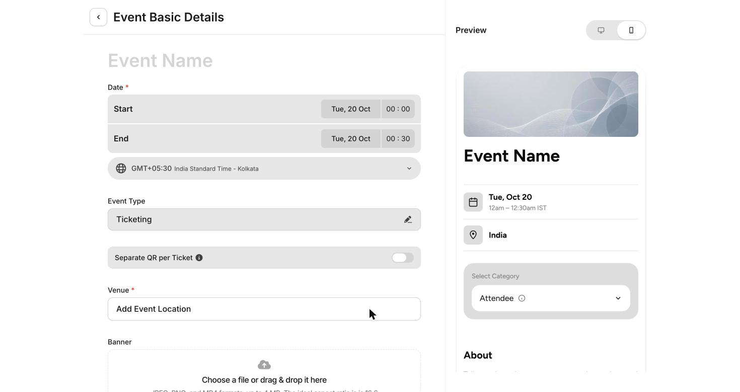The height and width of the screenshot is (392, 740).
Task: Click the Event Basic Details page title
Action: pos(169,17)
